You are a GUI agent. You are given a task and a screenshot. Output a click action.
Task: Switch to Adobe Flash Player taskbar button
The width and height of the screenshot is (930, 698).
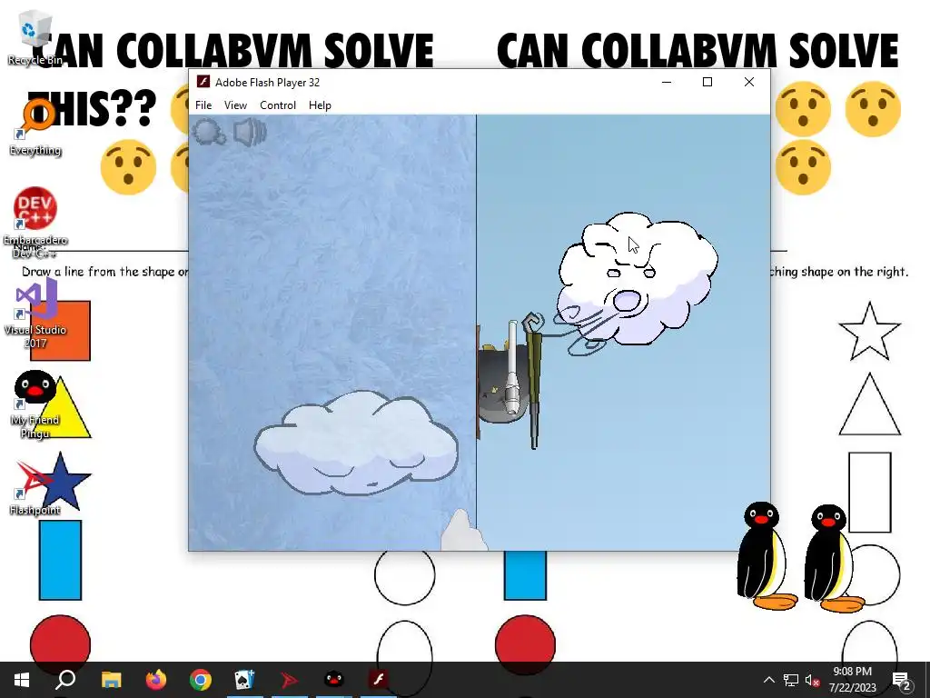click(379, 680)
